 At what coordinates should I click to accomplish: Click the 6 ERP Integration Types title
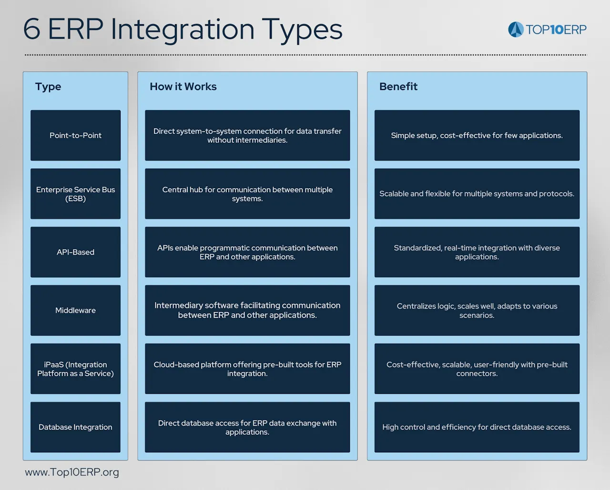(x=183, y=30)
